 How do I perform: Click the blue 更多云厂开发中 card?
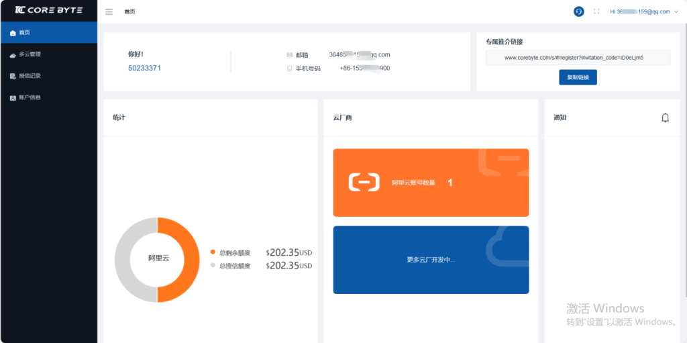click(x=431, y=260)
